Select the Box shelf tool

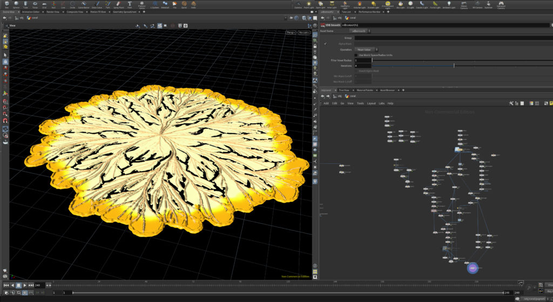6,4
